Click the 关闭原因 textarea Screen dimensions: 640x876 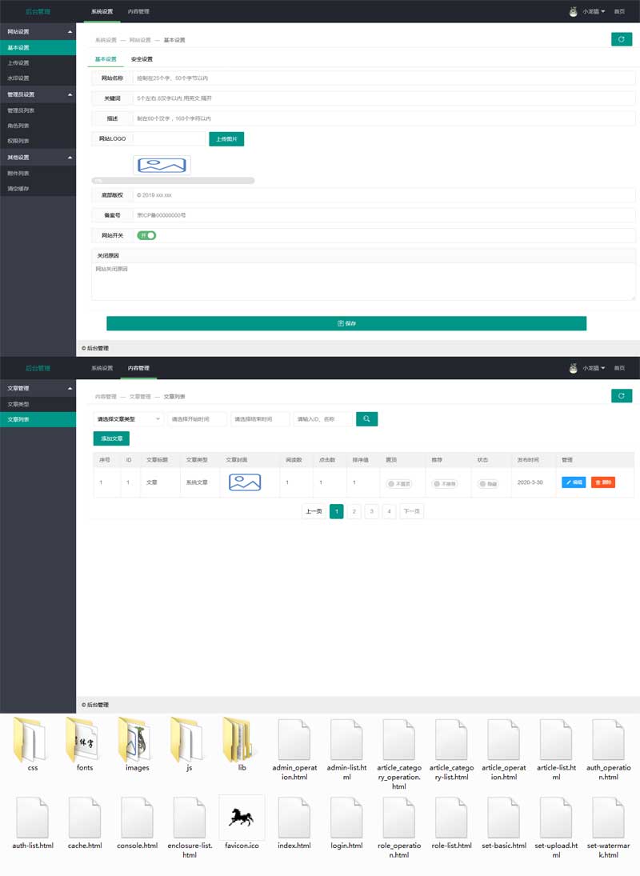click(x=363, y=281)
